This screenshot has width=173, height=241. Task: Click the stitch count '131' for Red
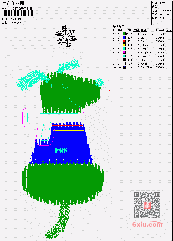(x=130, y=41)
